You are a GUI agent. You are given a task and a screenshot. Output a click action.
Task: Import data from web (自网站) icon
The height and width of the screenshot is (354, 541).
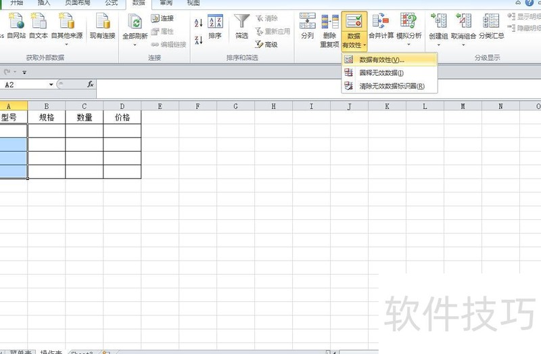[x=16, y=25]
